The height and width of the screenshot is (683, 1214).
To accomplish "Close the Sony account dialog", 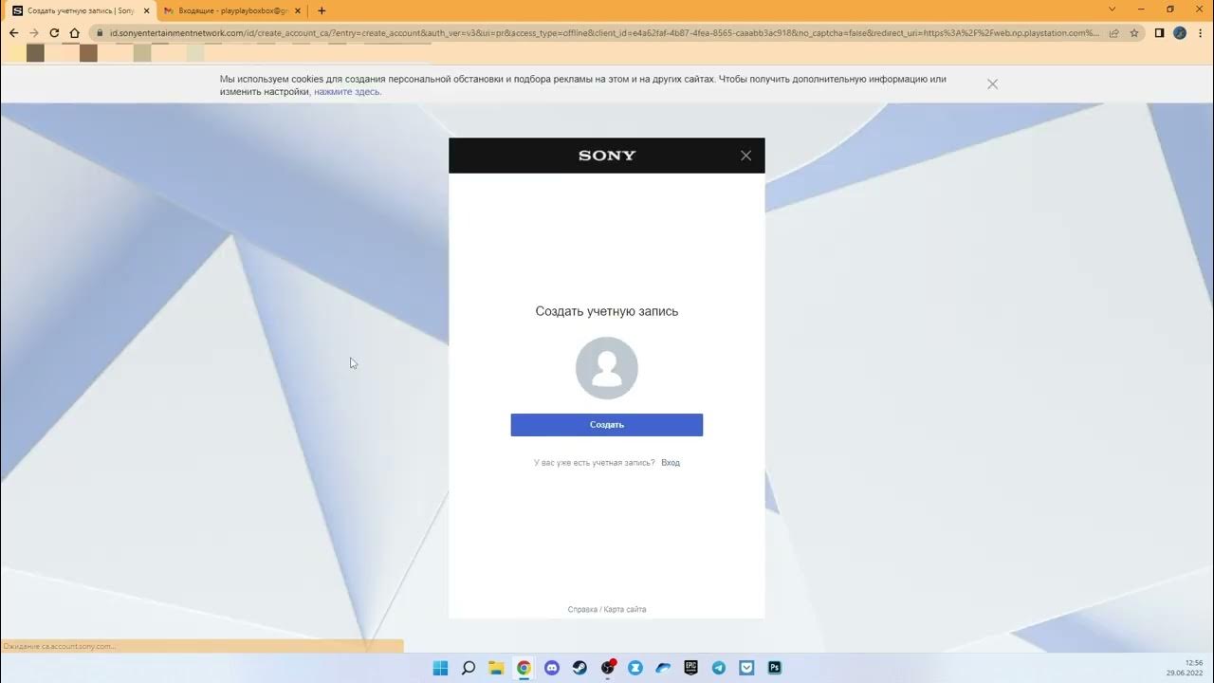I will [x=745, y=156].
